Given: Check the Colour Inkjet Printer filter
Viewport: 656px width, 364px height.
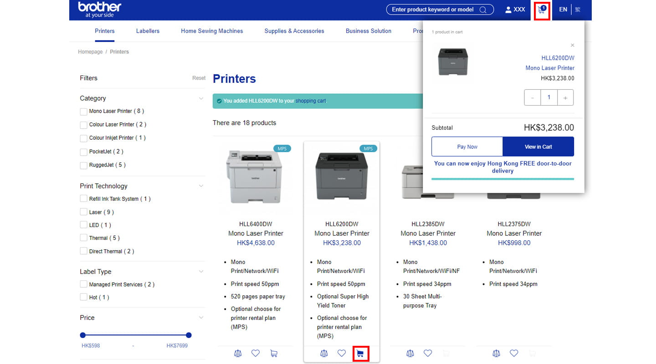Looking at the screenshot, I should 83,138.
